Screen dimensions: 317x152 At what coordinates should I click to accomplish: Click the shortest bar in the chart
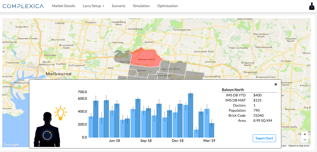click(x=196, y=133)
